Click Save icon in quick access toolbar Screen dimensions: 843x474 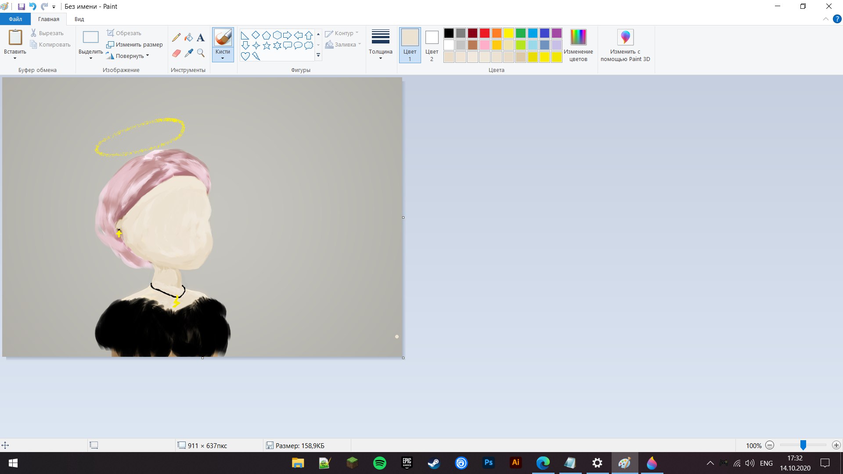coord(21,7)
